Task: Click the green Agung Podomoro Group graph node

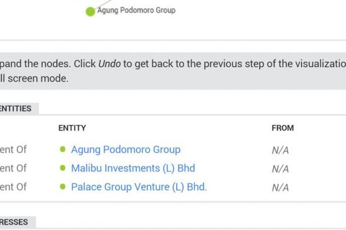Action: (x=90, y=12)
